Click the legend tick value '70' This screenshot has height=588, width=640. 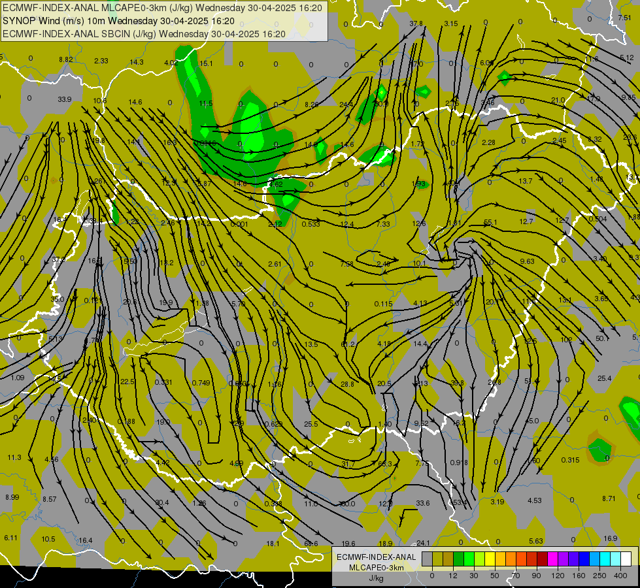(516, 576)
